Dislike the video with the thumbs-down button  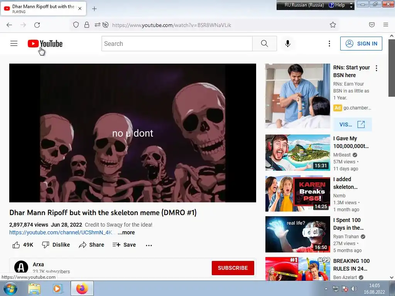[x=56, y=245]
